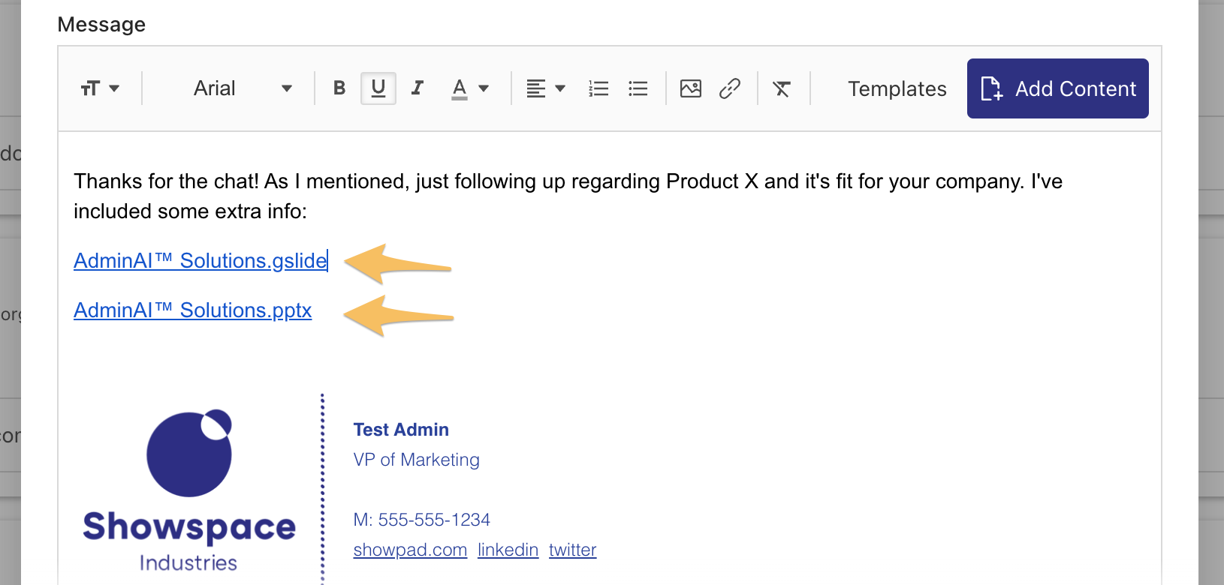Image resolution: width=1224 pixels, height=585 pixels.
Task: Open the linkedin signature link
Action: [508, 550]
